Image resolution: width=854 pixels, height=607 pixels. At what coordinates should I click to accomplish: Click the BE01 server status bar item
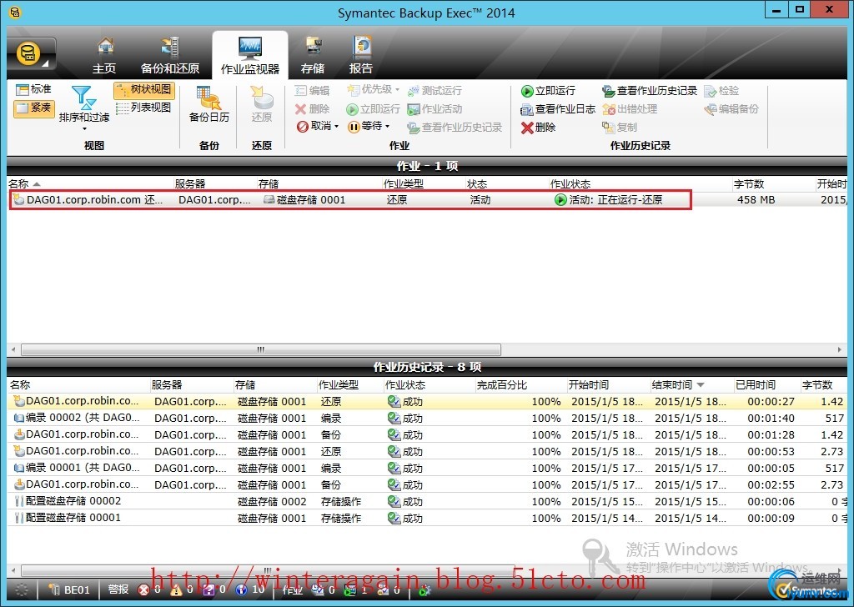(69, 589)
